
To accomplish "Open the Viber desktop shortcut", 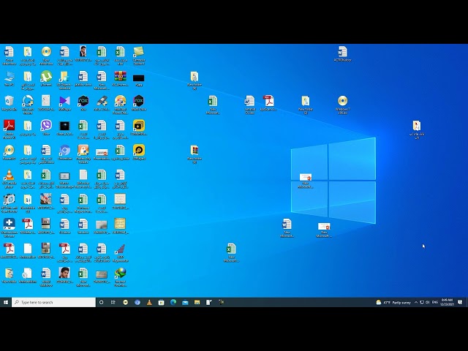I will coord(46,128).
